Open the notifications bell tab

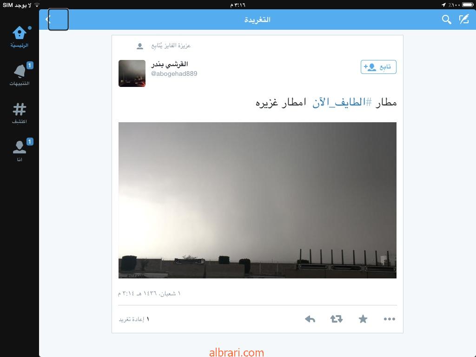click(x=20, y=74)
